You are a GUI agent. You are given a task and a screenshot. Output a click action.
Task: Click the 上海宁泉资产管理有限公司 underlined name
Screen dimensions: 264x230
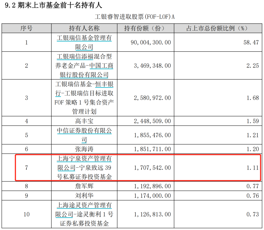pyautogui.click(x=84, y=159)
